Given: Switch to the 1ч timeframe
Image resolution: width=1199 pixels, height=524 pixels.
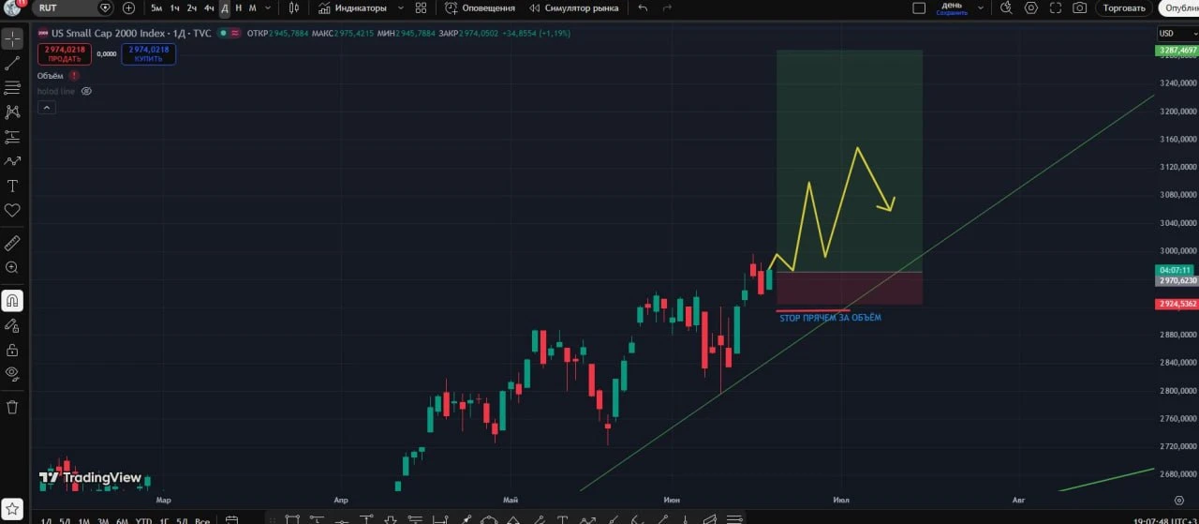Looking at the screenshot, I should pyautogui.click(x=174, y=7).
